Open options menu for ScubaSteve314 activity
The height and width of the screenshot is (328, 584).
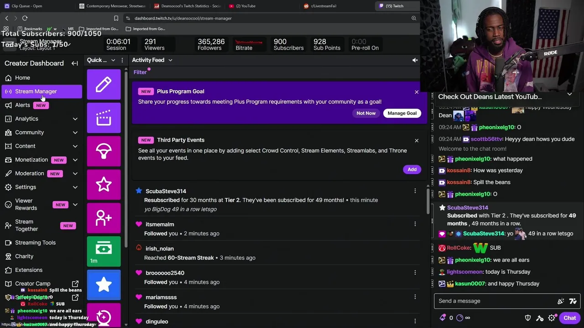415,191
